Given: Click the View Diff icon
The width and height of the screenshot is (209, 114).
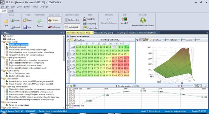Looking at the screenshot, I should click(125, 19).
